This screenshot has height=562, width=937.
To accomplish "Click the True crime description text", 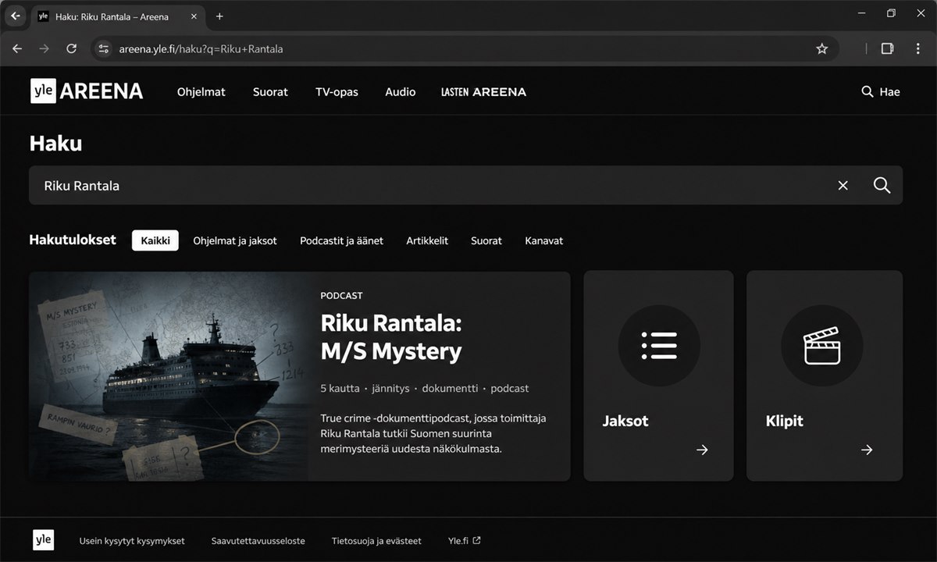I will pos(433,433).
